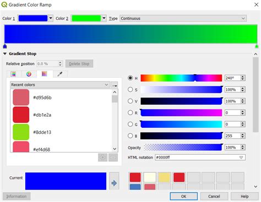Click the panel scrollbar down arrow
The image size is (261, 202).
(255, 187)
